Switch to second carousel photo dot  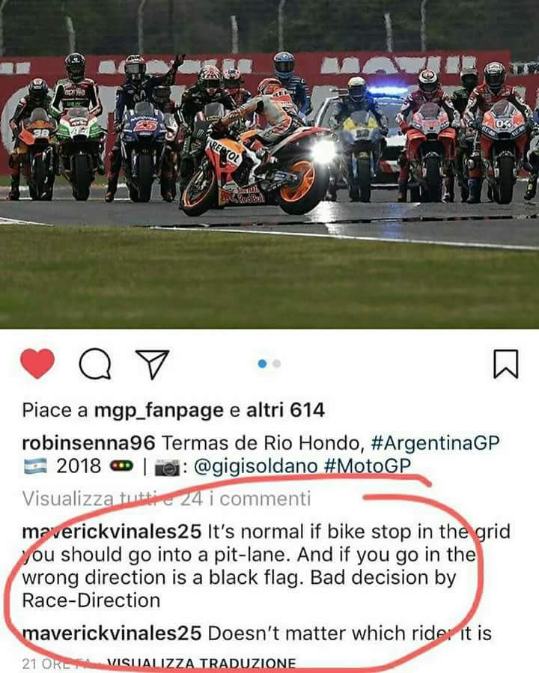pyautogui.click(x=277, y=364)
